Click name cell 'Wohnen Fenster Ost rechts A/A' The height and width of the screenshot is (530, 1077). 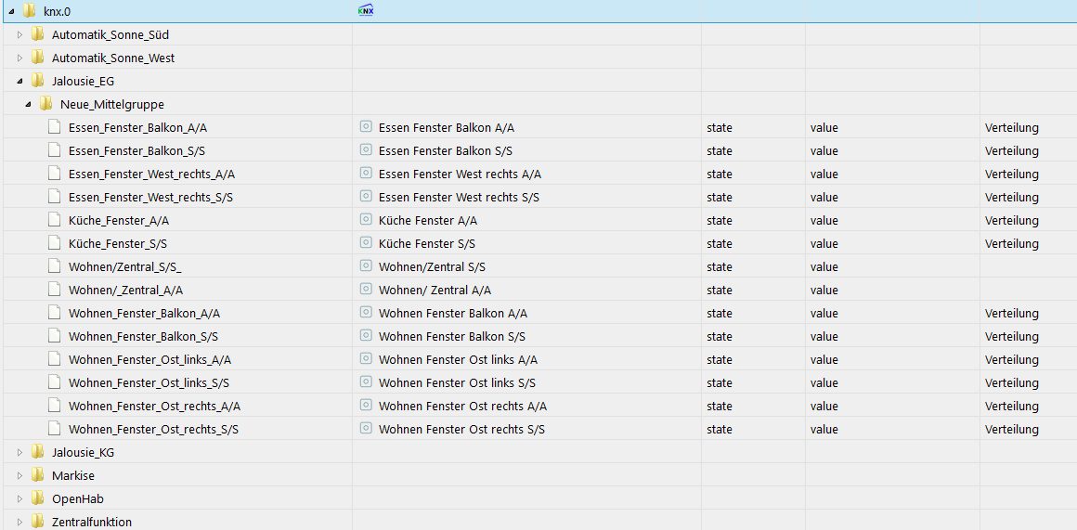tap(463, 407)
